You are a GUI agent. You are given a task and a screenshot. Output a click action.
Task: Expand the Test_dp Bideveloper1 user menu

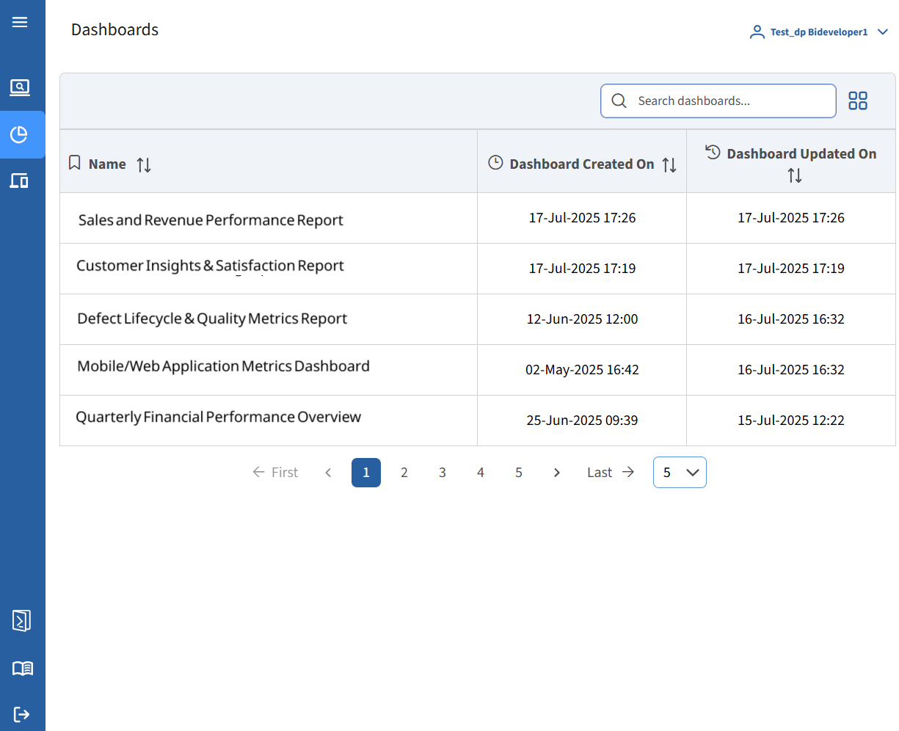pos(818,32)
